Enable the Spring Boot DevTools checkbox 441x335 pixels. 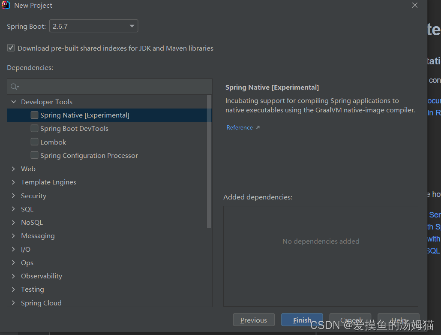point(34,128)
